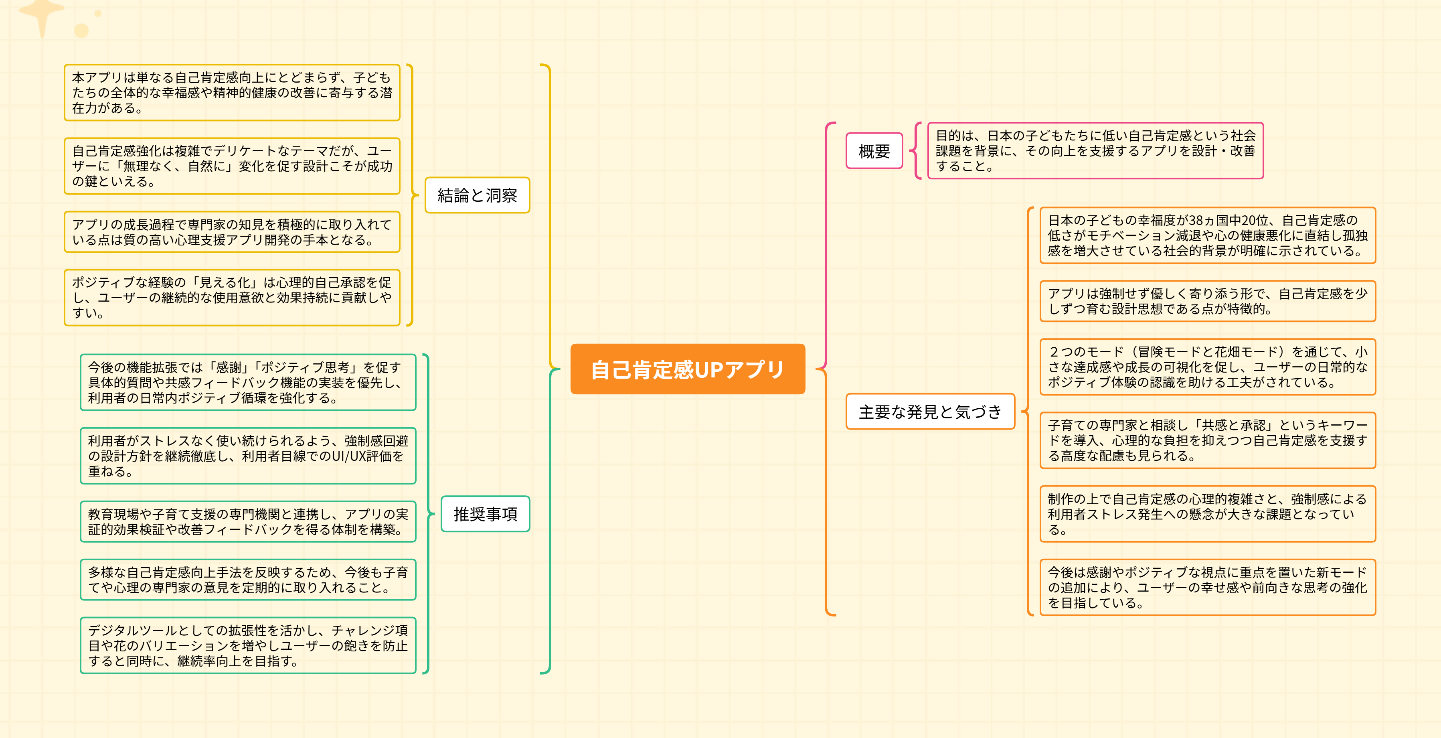This screenshot has width=1441, height=738.
Task: Click the デジタルツールとしての拡張性 note
Action: coord(248,645)
